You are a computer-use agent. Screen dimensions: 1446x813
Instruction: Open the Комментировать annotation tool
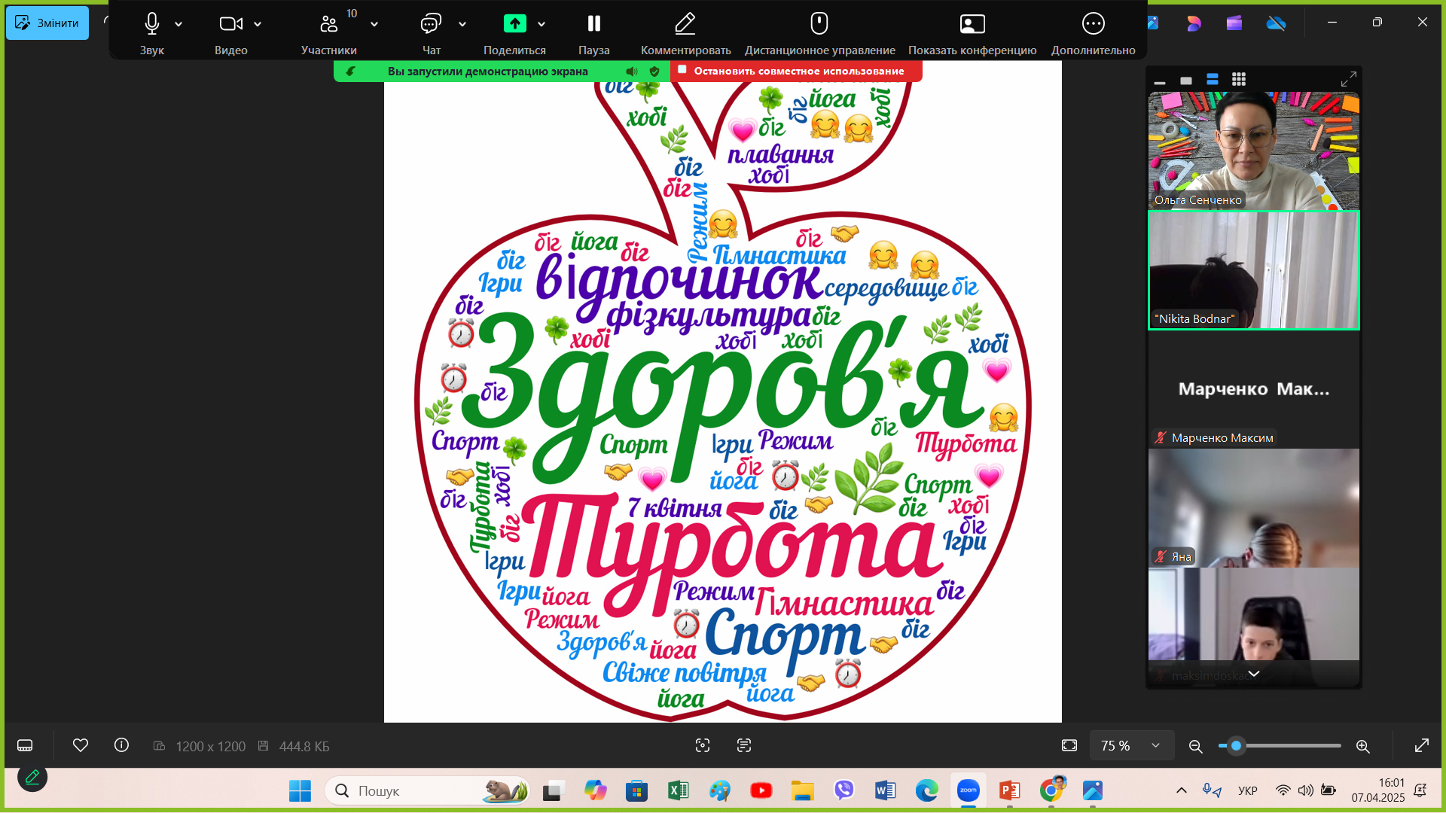pyautogui.click(x=685, y=32)
